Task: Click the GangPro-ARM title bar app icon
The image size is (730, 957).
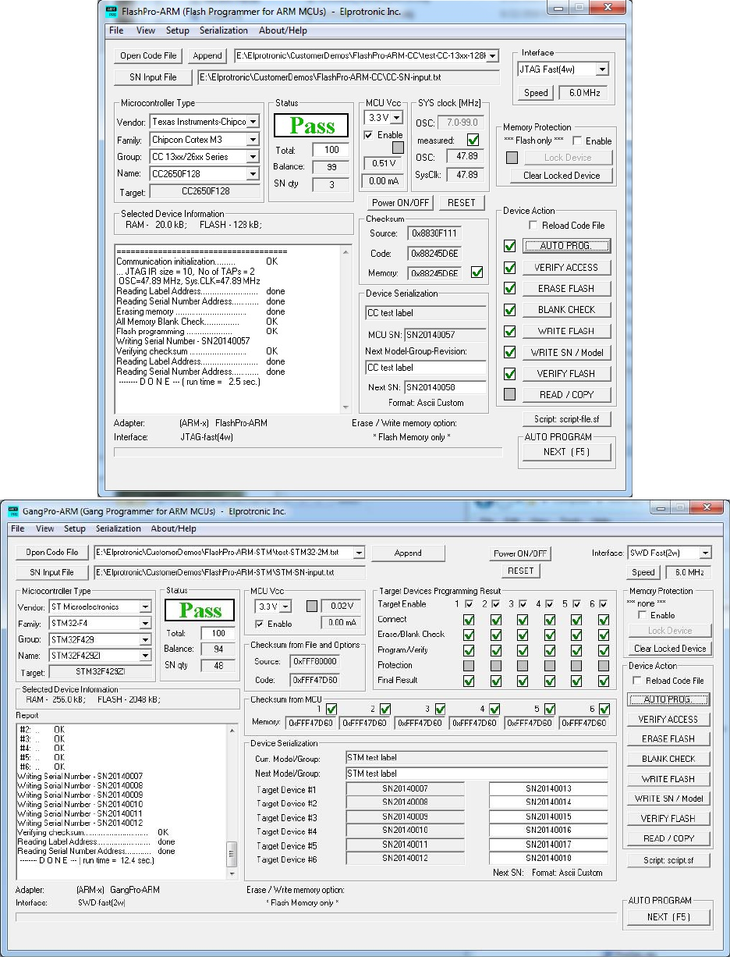Action: (13, 511)
